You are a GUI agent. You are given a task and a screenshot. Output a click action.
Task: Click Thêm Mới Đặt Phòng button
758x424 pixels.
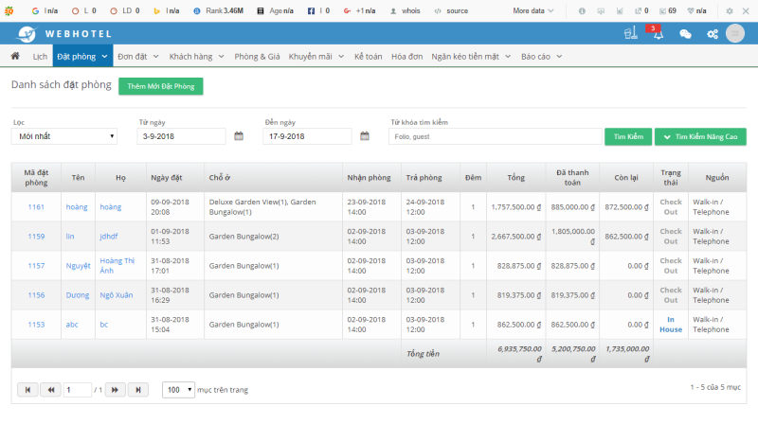coord(160,86)
